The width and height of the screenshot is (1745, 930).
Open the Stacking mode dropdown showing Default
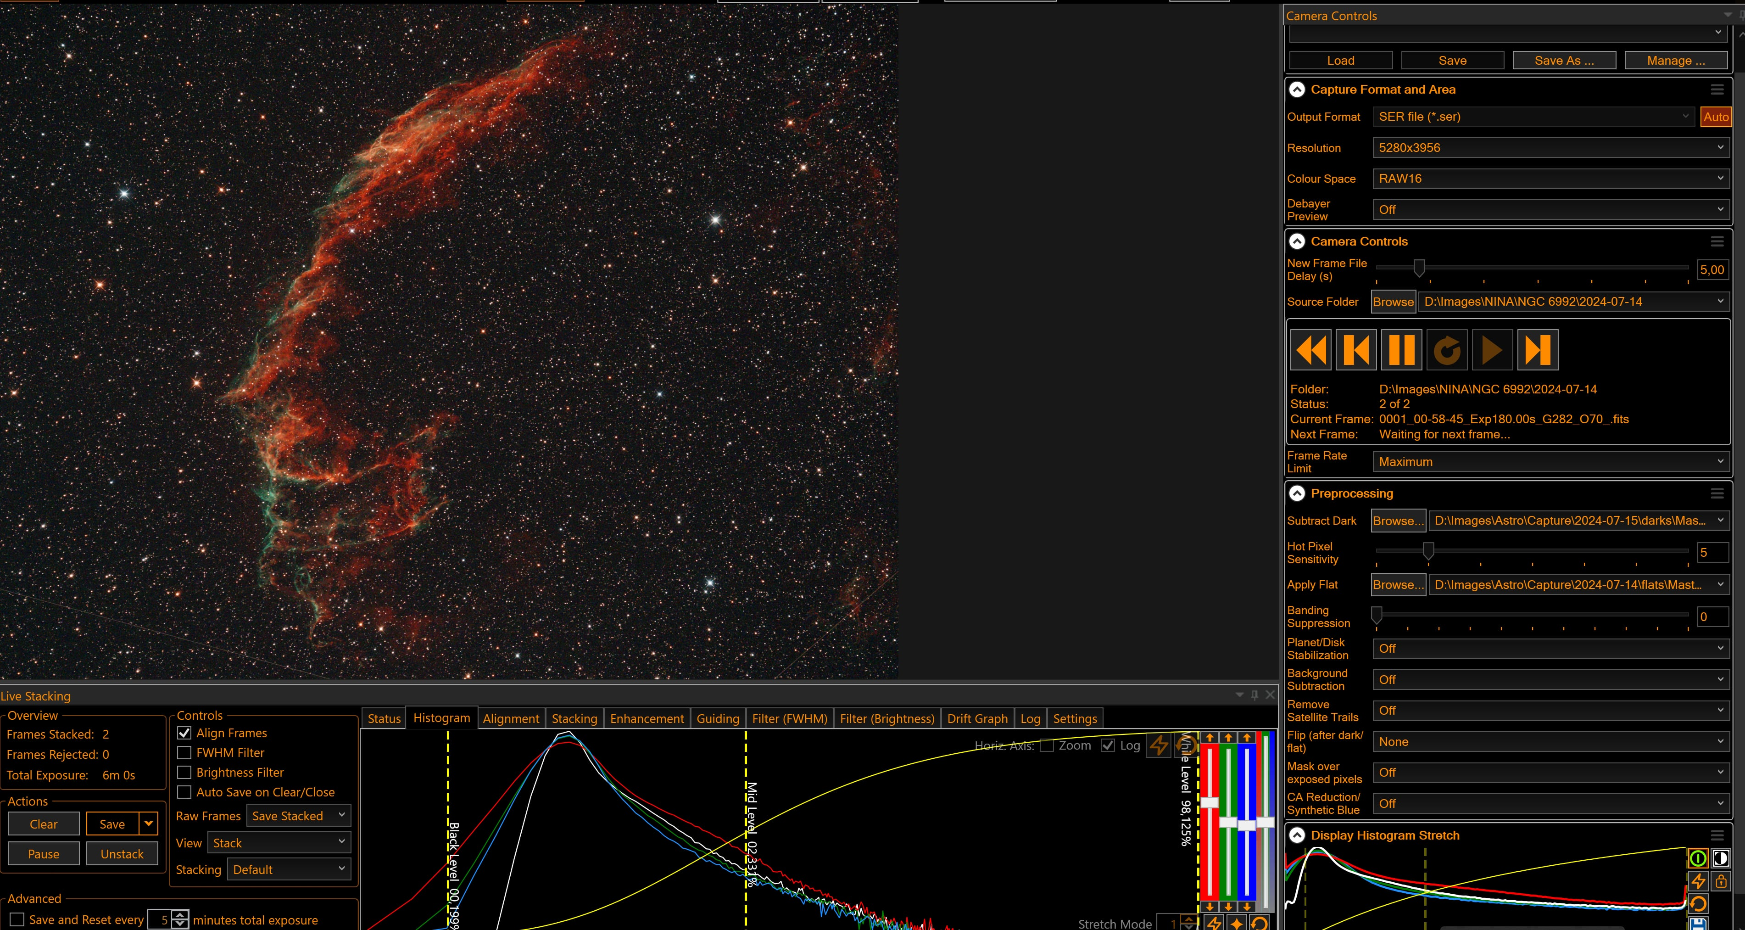click(x=289, y=870)
